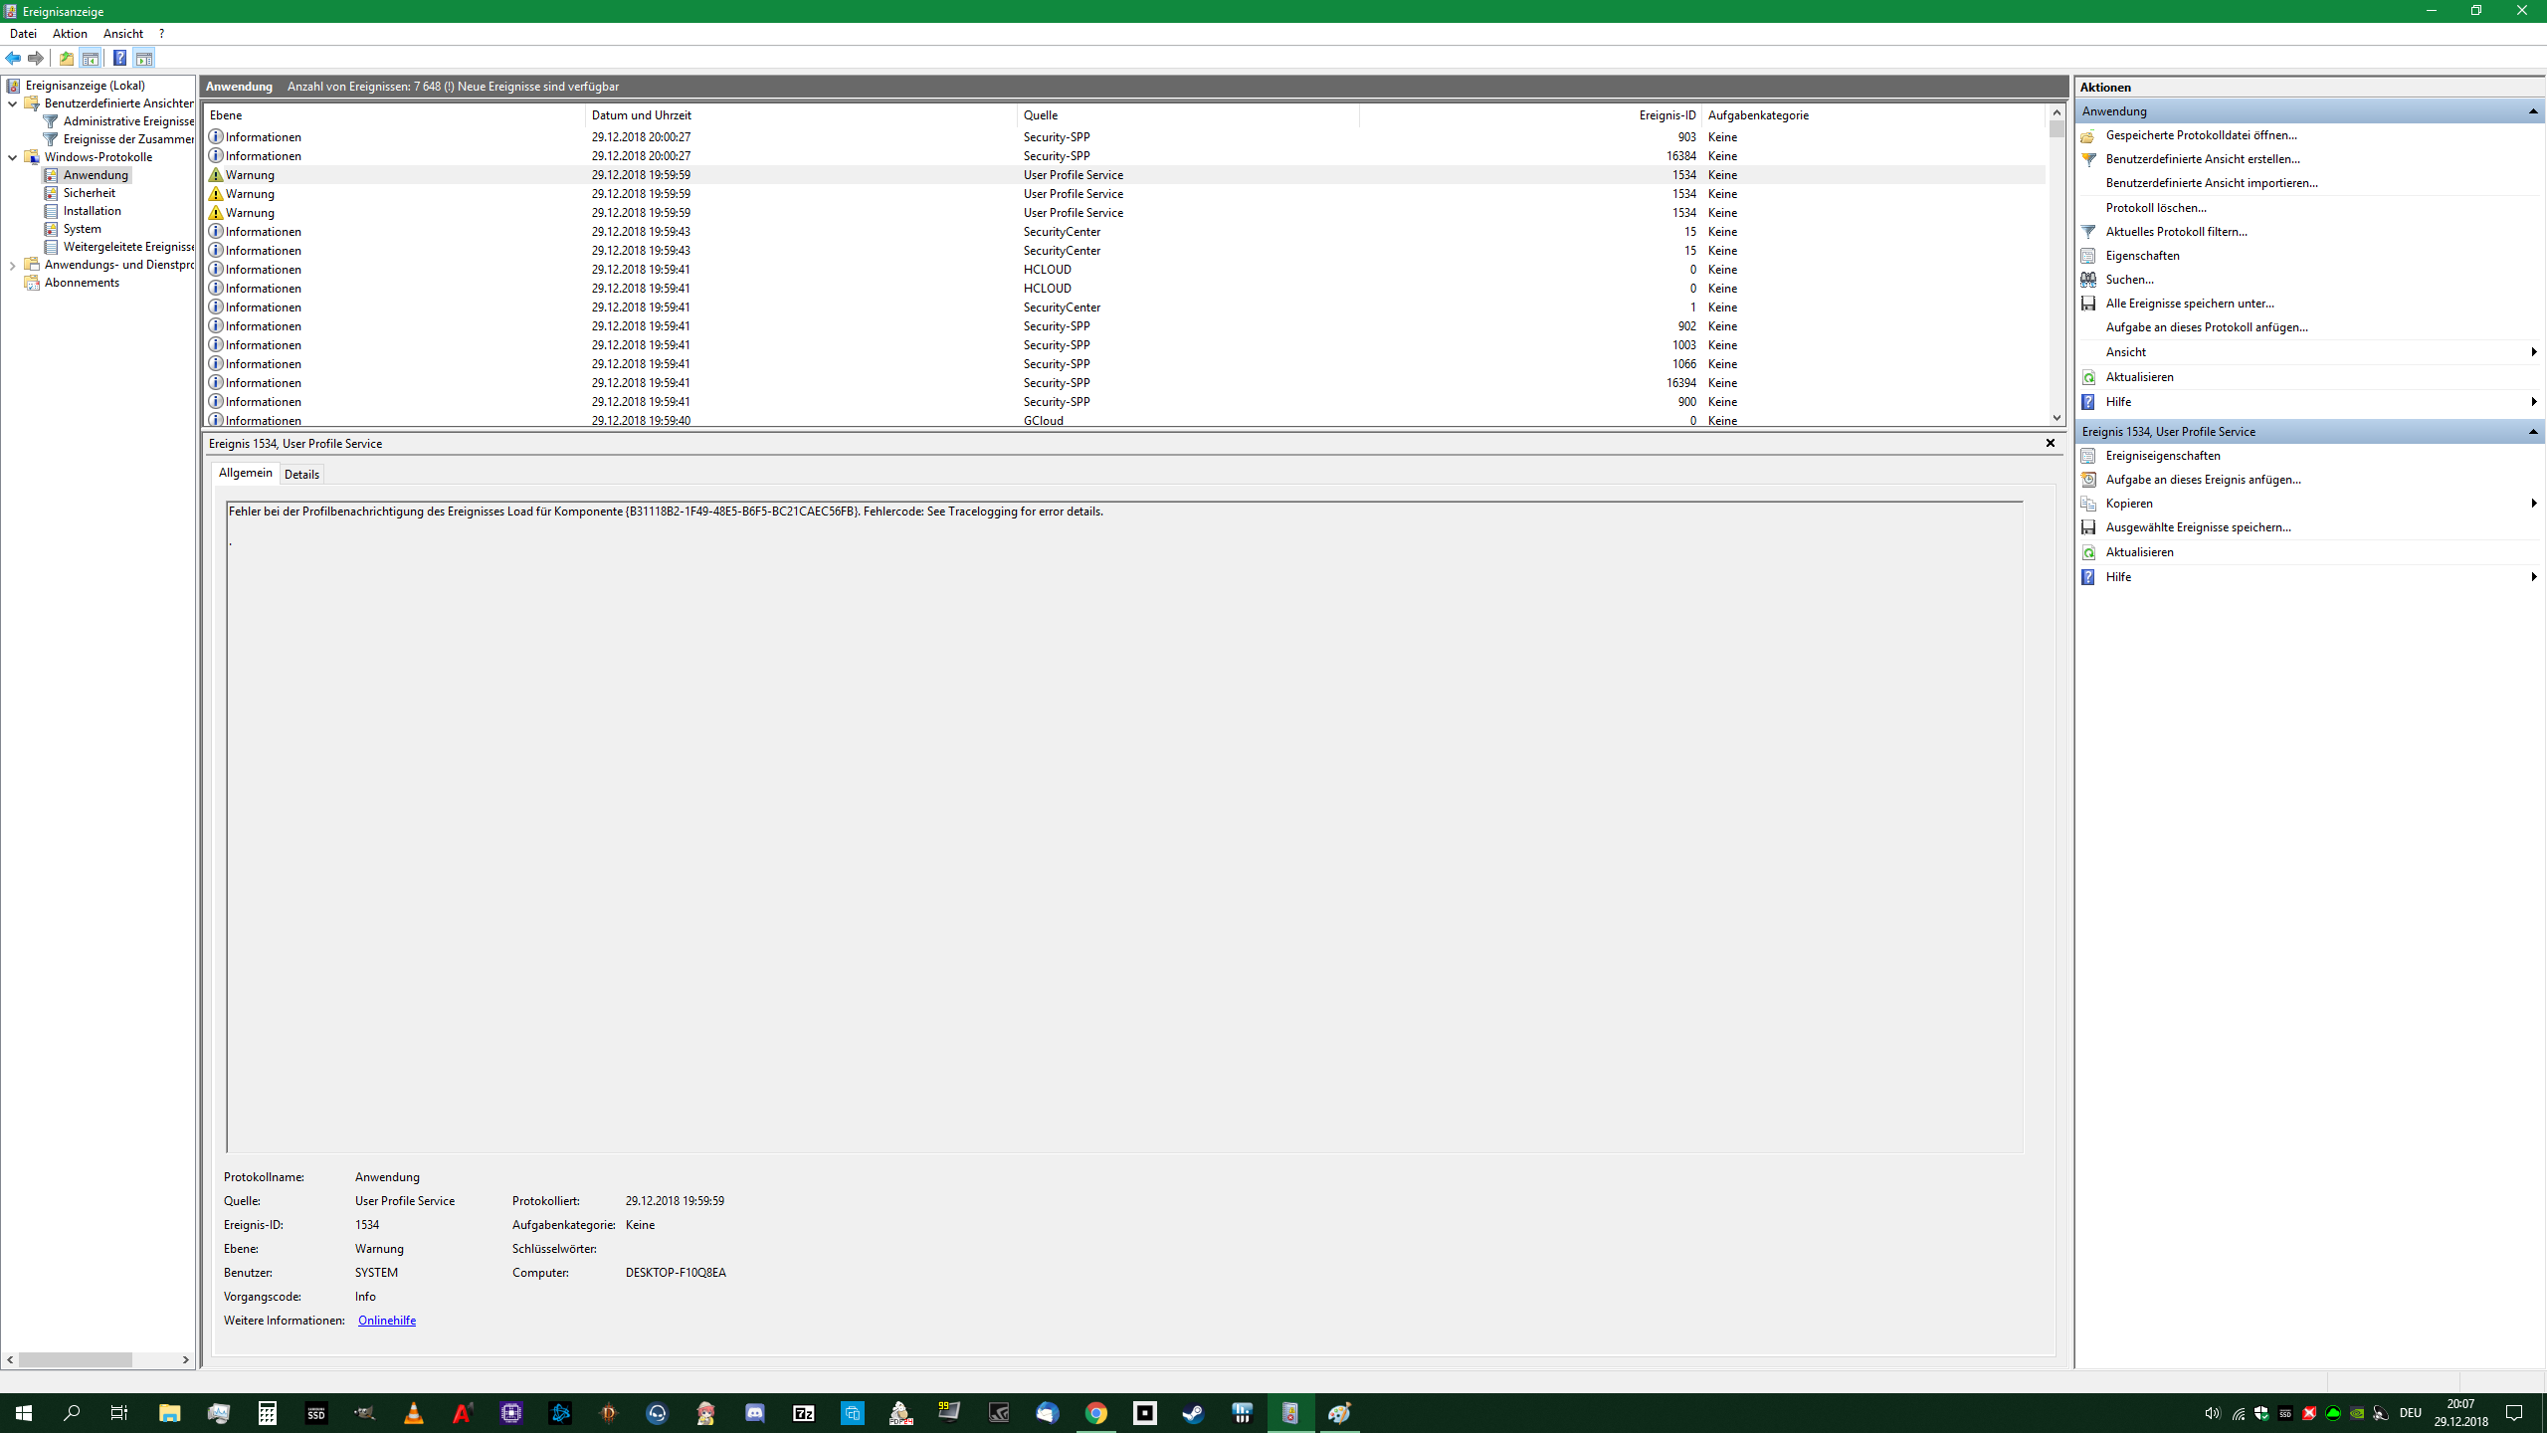
Task: Select the System log in tree
Action: [82, 229]
